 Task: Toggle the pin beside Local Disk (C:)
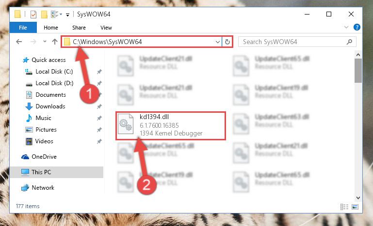coord(99,72)
